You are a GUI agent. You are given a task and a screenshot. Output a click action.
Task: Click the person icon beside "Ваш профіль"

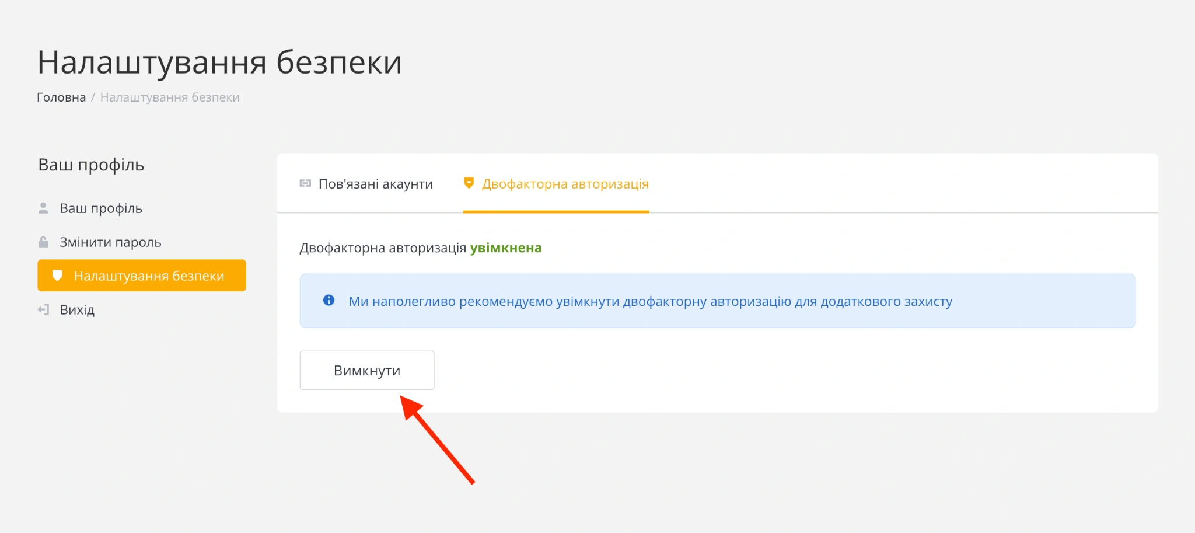pyautogui.click(x=44, y=208)
